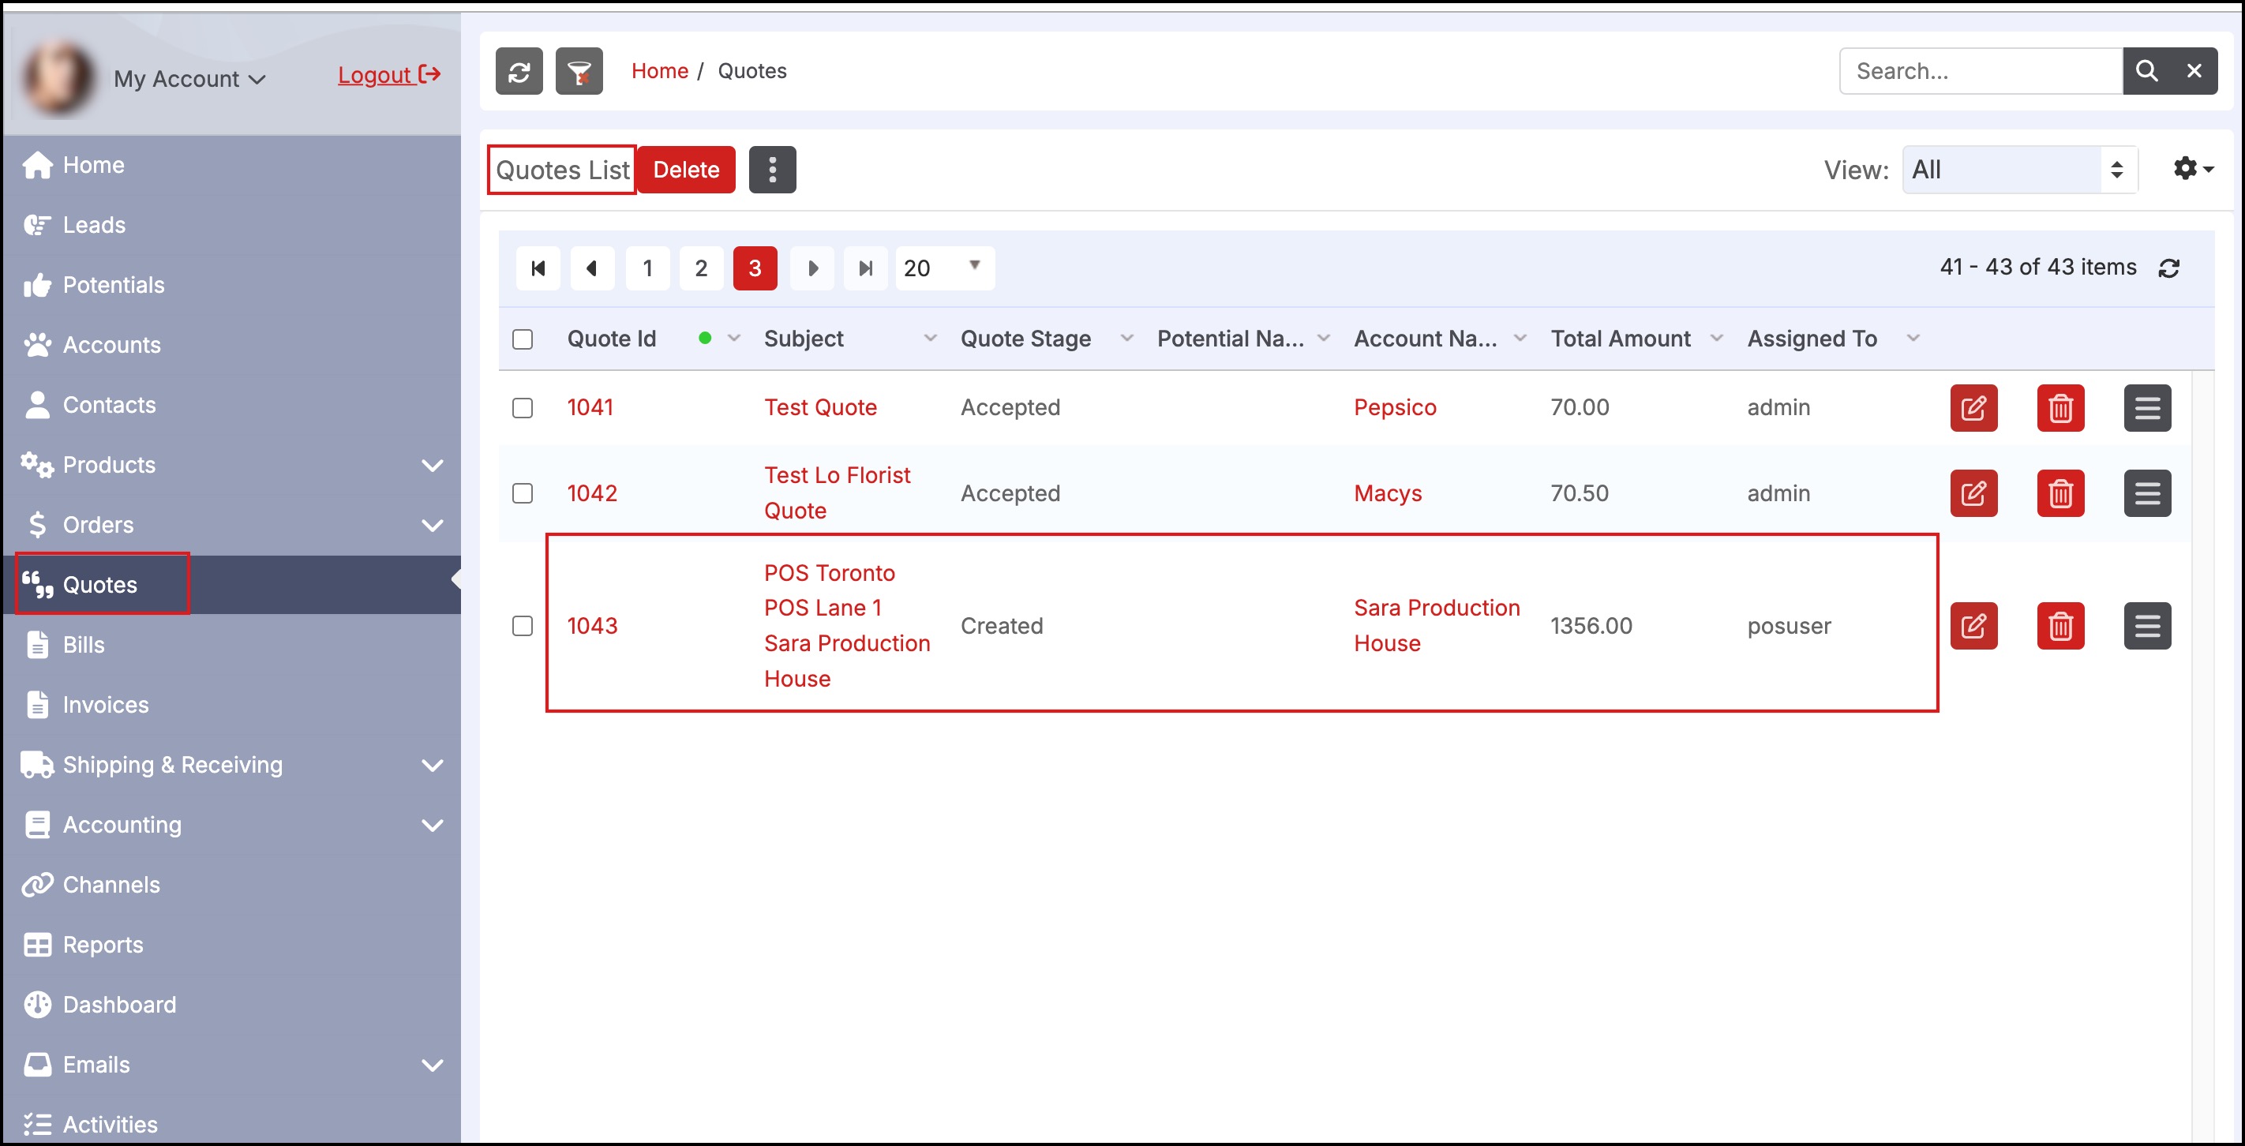Open quote 1043 via its ID link
This screenshot has height=1146, width=2245.
[x=592, y=626]
